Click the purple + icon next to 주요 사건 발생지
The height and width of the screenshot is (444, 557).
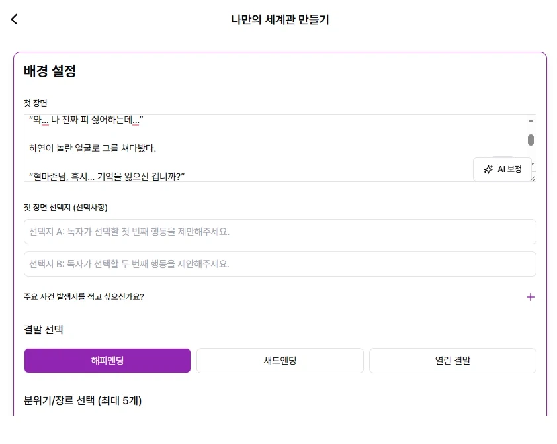tap(530, 297)
